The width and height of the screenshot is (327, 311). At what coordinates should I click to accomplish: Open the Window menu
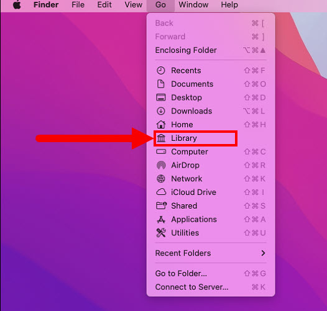tap(193, 4)
